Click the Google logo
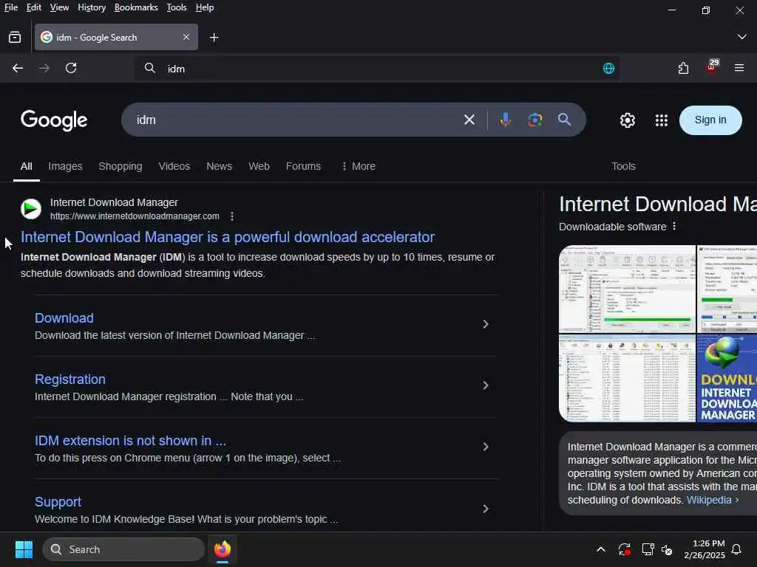 pos(54,120)
